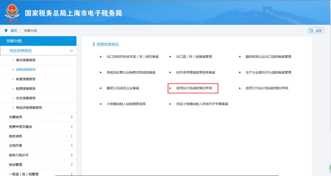Open the 首页 breadcrumb link
331x176 pixels.
pyautogui.click(x=14, y=31)
